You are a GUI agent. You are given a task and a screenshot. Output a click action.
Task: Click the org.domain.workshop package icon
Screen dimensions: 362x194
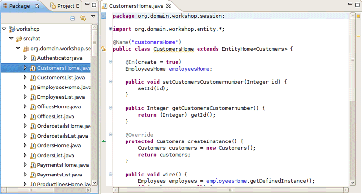tap(26, 49)
